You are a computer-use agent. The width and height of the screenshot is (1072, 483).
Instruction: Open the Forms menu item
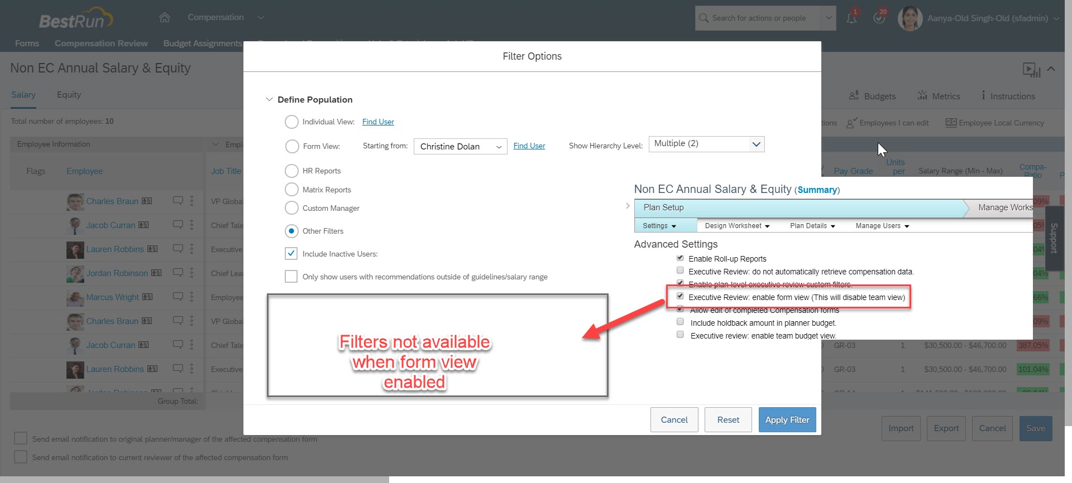[x=27, y=43]
